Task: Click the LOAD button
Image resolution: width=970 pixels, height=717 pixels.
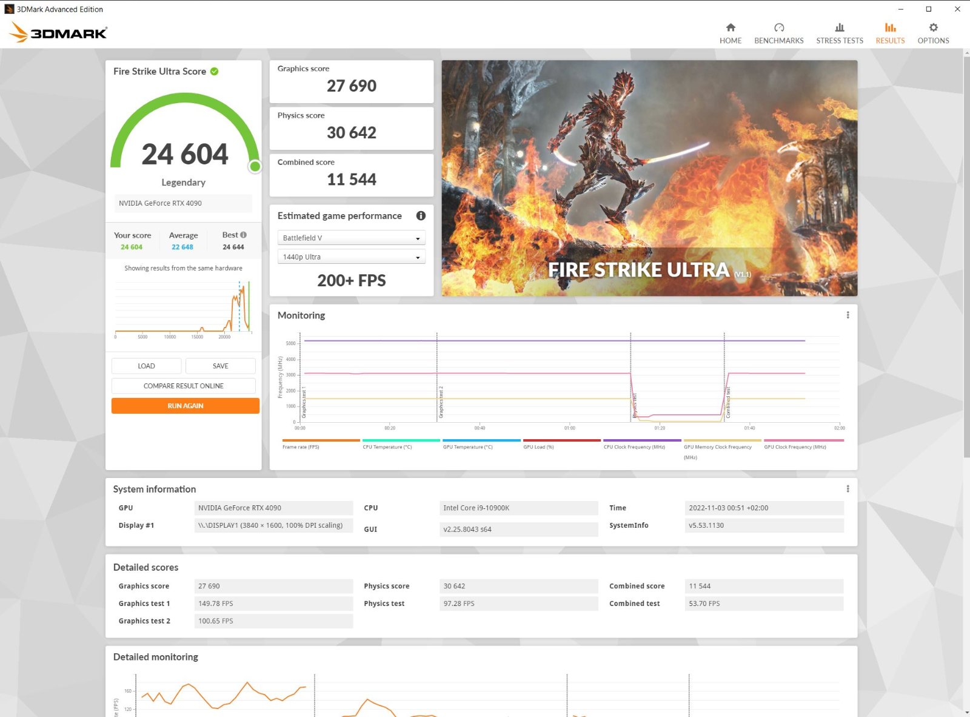Action: [146, 366]
